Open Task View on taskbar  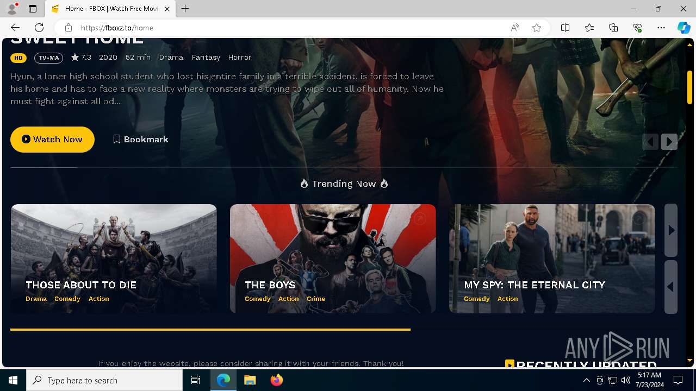tap(196, 380)
